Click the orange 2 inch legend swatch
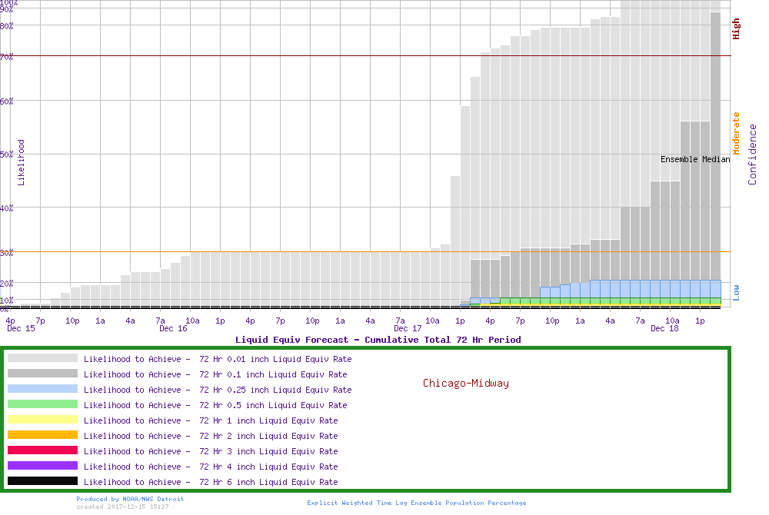This screenshot has height=515, width=769. click(42, 435)
